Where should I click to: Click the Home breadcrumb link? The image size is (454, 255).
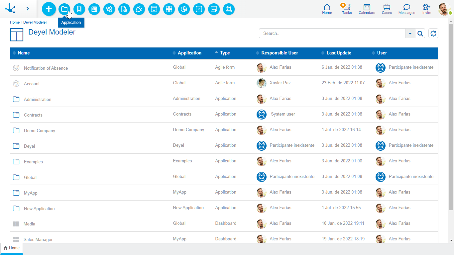tap(15, 23)
